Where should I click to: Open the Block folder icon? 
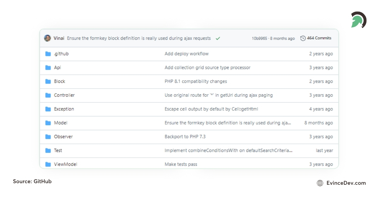(x=48, y=81)
